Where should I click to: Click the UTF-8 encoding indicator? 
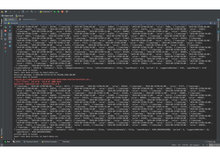(x=185, y=145)
